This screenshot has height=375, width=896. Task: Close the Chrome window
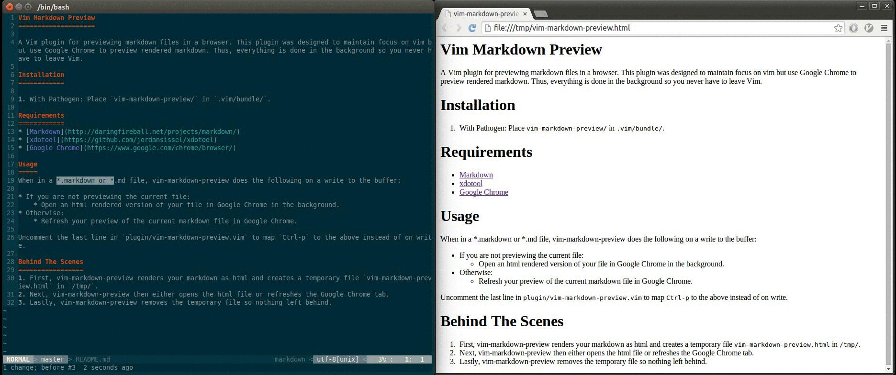(886, 6)
